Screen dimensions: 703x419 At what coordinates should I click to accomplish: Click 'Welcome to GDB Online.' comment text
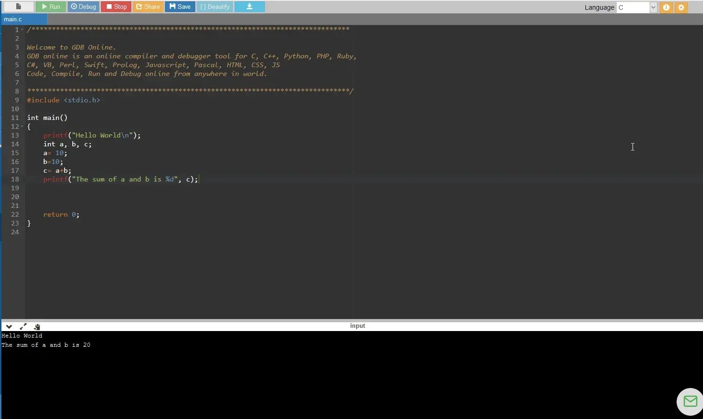[71, 47]
